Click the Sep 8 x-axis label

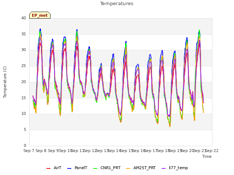pos(41,151)
